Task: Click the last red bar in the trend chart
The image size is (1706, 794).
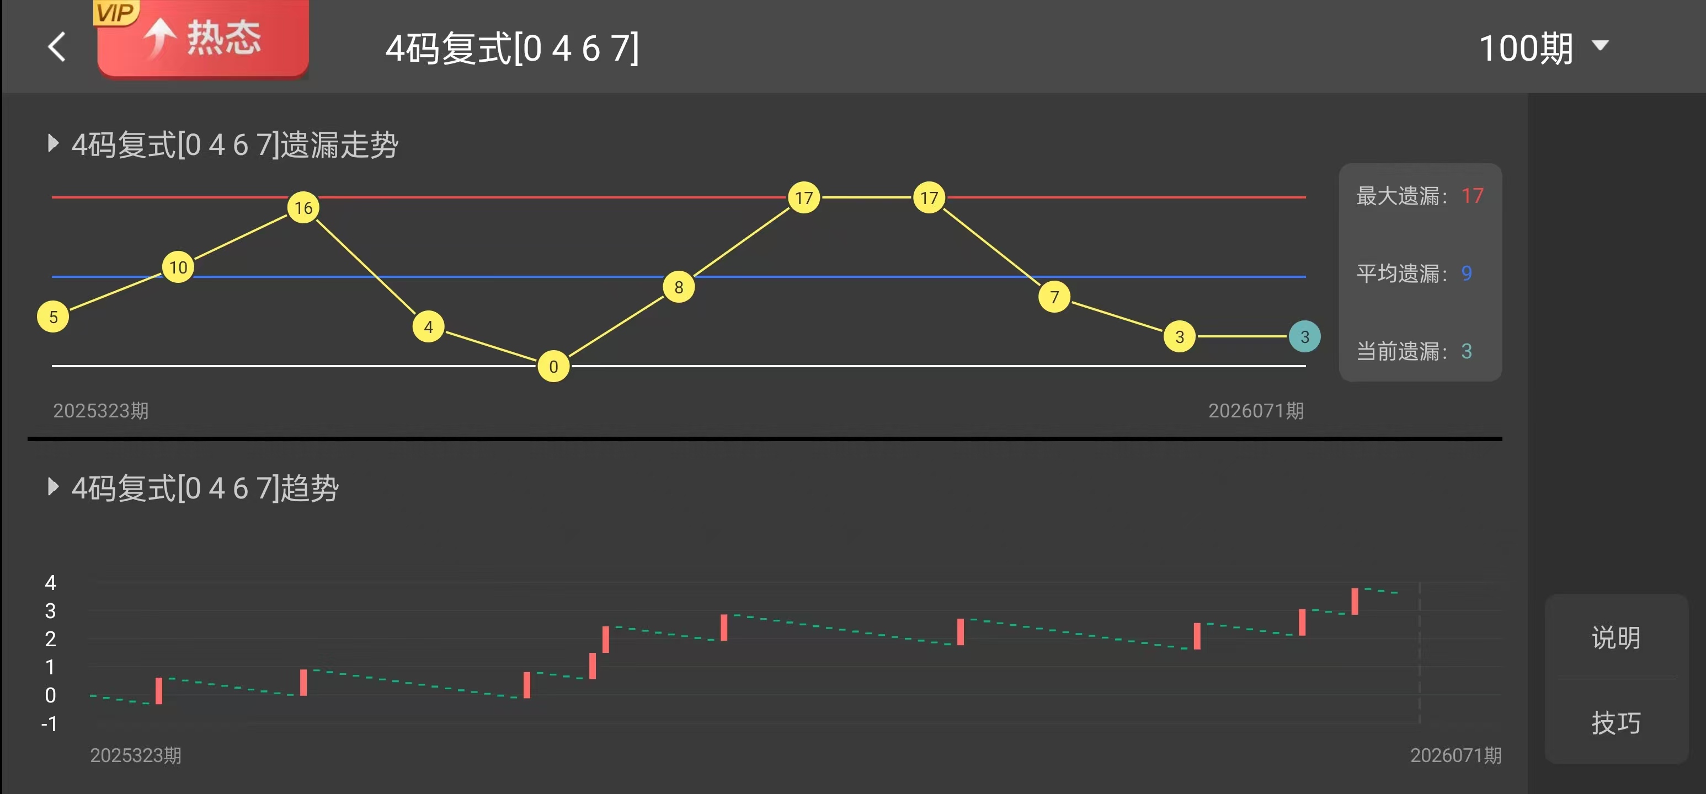Action: point(1355,601)
